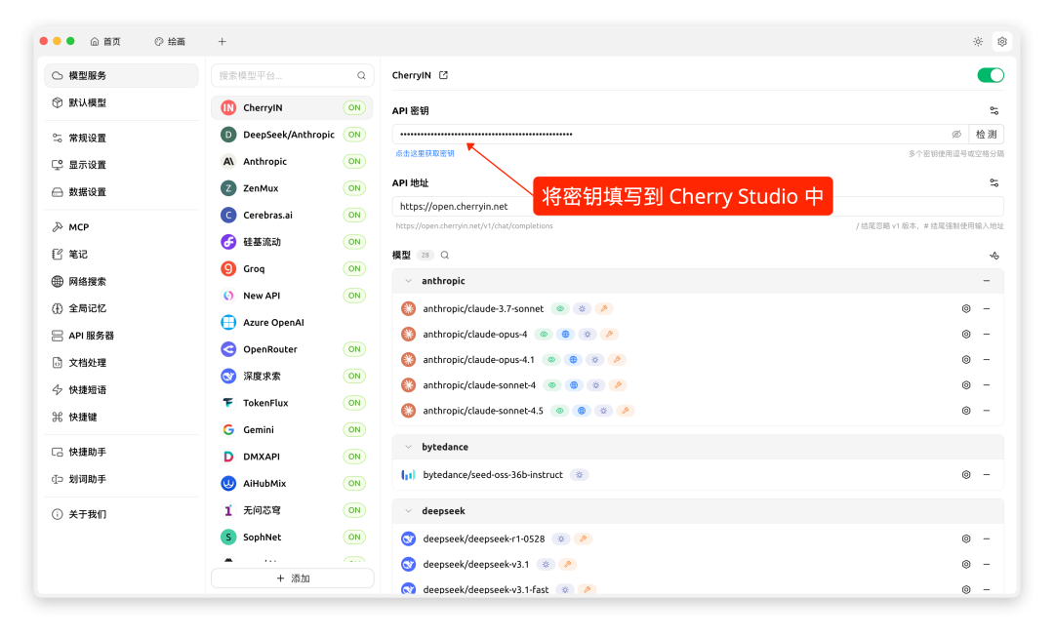
Task: Switch to the 首页 tab
Action: click(x=105, y=42)
